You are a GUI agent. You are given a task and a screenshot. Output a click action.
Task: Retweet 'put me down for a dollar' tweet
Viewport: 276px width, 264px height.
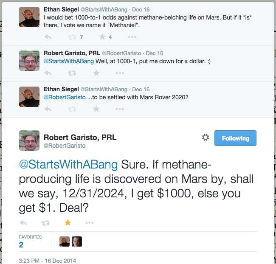[72, 73]
